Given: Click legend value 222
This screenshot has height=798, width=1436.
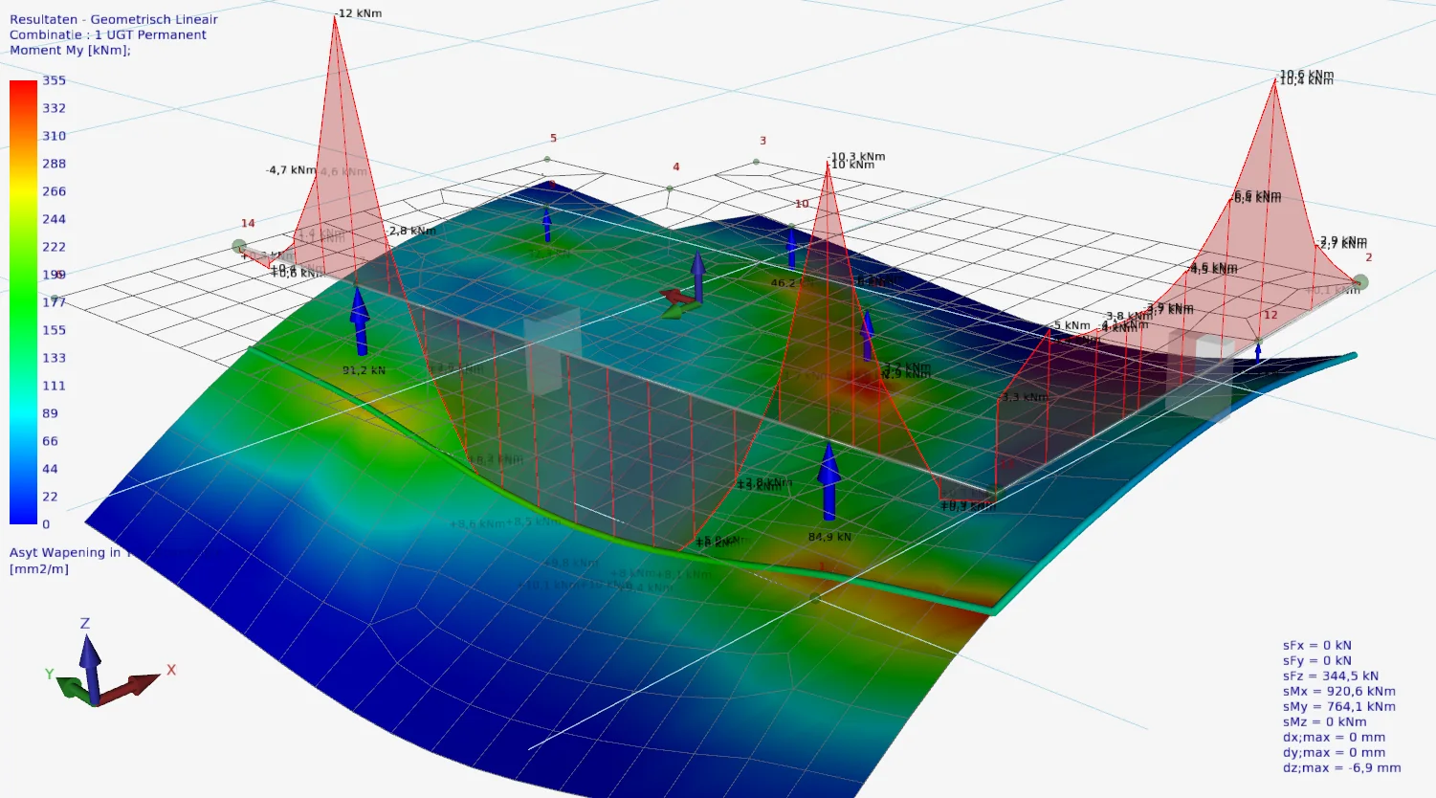Looking at the screenshot, I should 55,247.
